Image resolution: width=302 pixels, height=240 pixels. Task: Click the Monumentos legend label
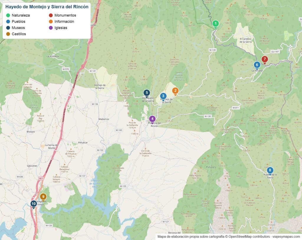tap(65, 15)
